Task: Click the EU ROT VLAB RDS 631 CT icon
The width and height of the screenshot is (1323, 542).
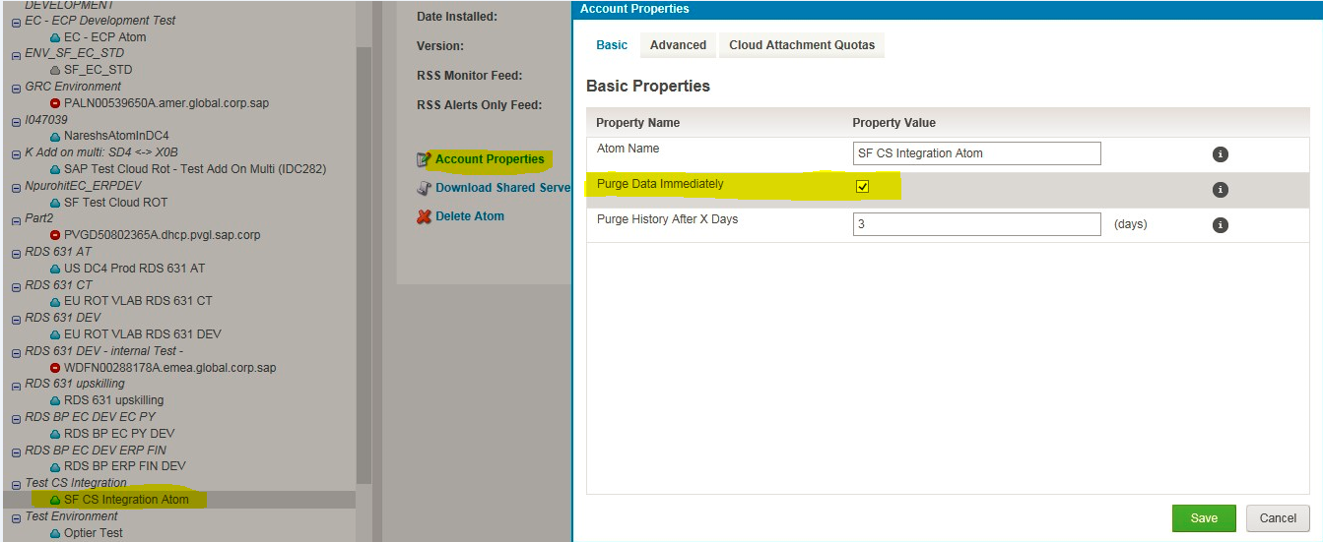Action: pos(55,301)
